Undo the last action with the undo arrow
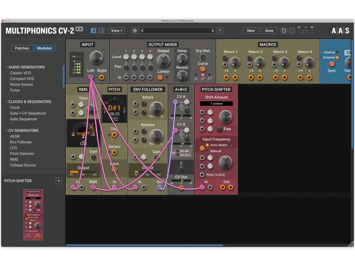The width and height of the screenshot is (355, 266). (284, 31)
